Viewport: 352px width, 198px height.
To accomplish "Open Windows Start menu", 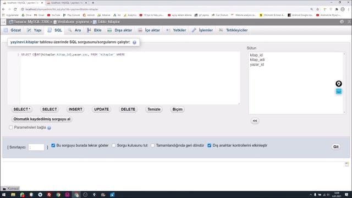I will click(x=4, y=195).
